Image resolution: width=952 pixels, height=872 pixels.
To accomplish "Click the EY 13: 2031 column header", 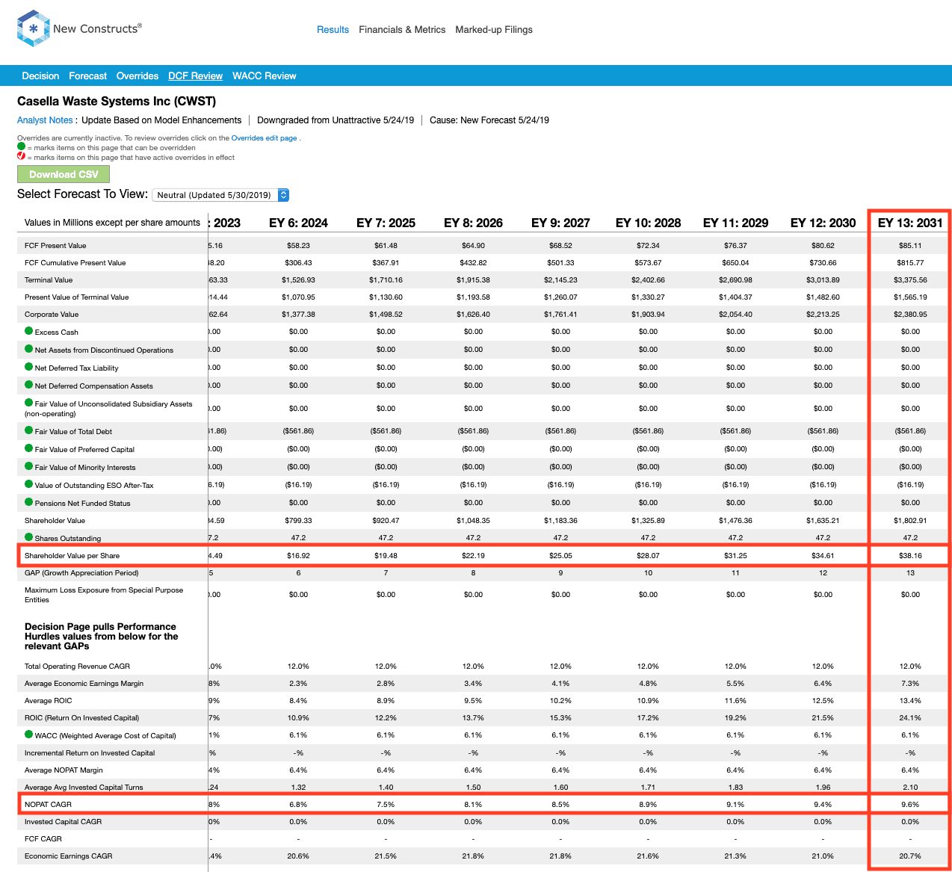I will [910, 223].
